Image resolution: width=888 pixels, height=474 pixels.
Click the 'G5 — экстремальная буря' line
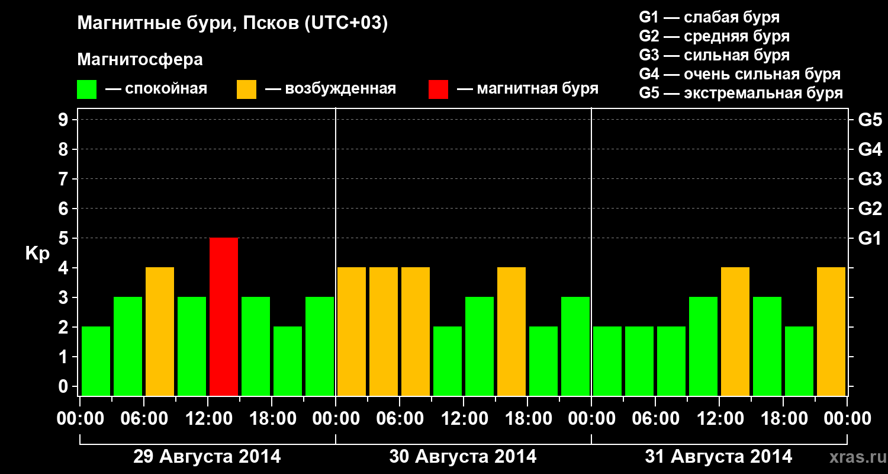741,93
